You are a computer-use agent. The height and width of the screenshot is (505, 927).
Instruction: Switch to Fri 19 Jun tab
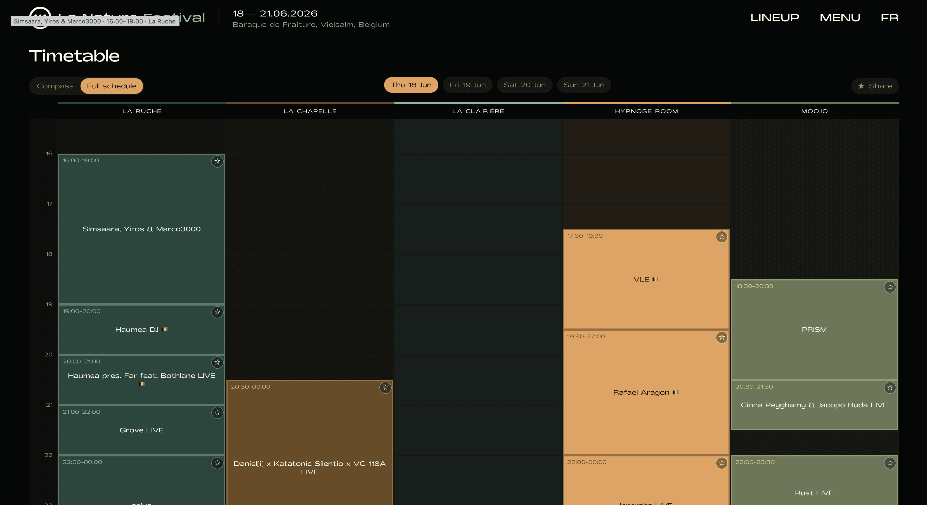(x=467, y=85)
